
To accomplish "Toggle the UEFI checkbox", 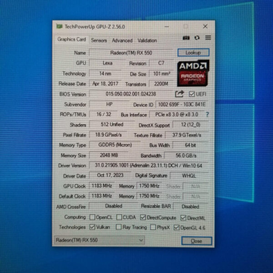I will [x=192, y=94].
